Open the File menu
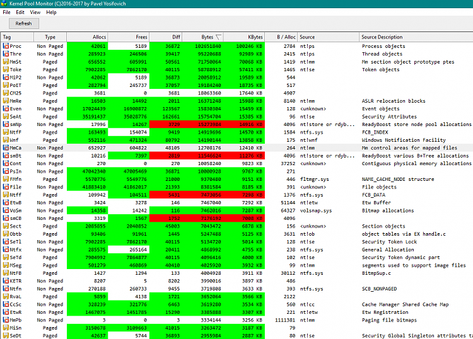The height and width of the screenshot is (339, 473). point(6,13)
